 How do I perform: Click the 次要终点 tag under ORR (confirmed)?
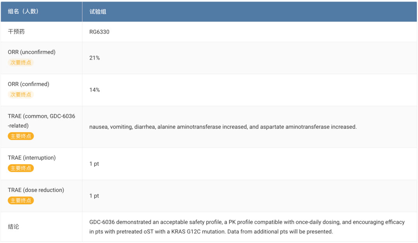pyautogui.click(x=21, y=94)
